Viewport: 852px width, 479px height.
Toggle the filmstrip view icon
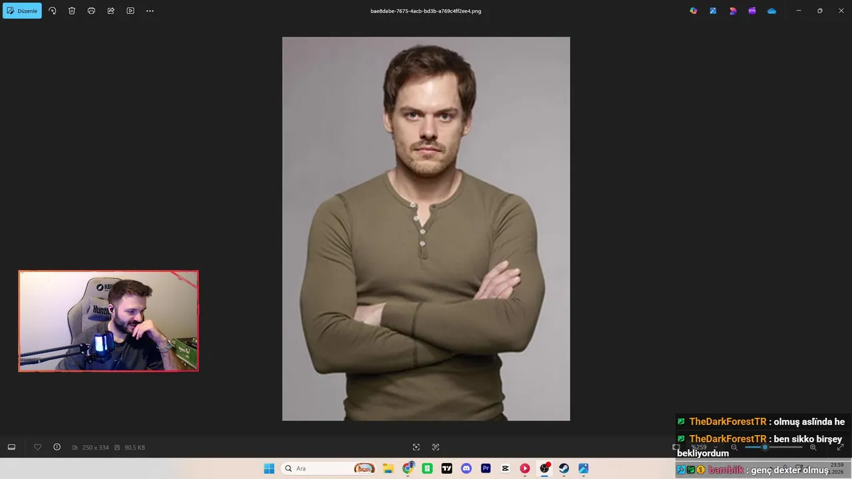[11, 447]
